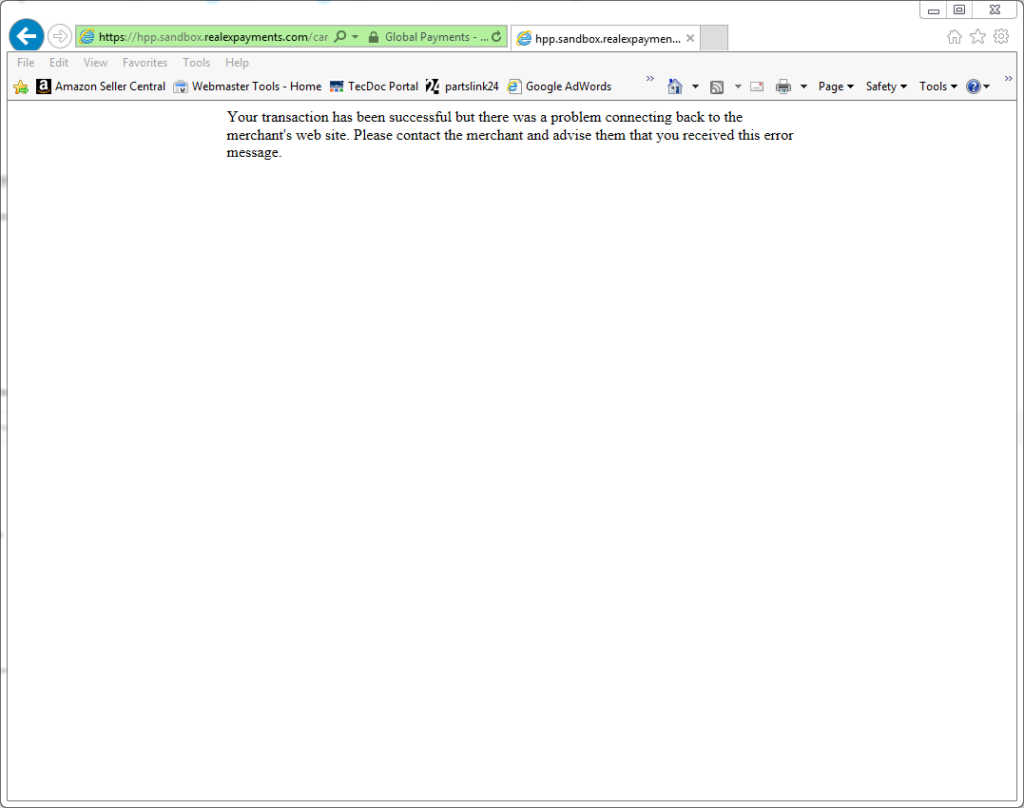
Task: Expand the Print options dropdown arrow
Action: click(x=803, y=87)
